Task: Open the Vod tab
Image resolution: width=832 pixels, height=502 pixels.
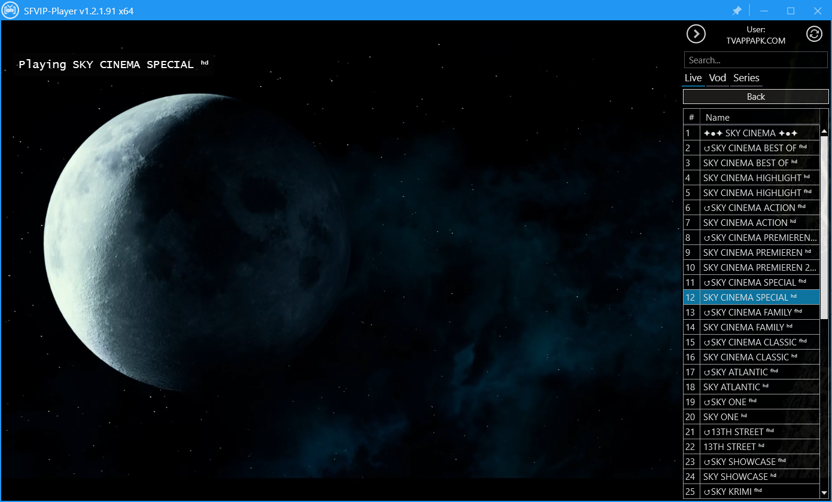Action: (x=717, y=78)
